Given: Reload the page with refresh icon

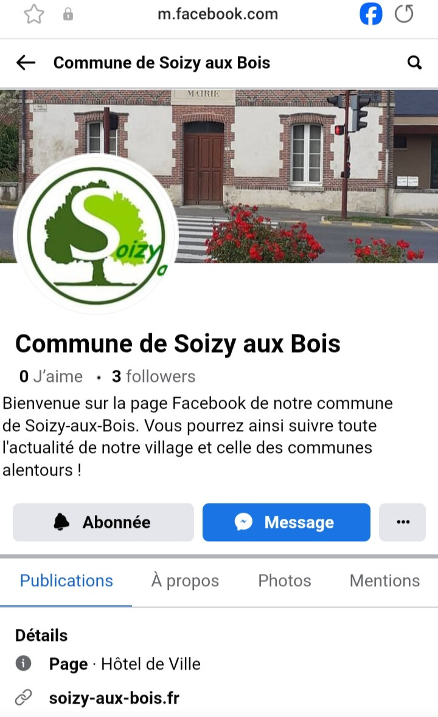Looking at the screenshot, I should (404, 14).
